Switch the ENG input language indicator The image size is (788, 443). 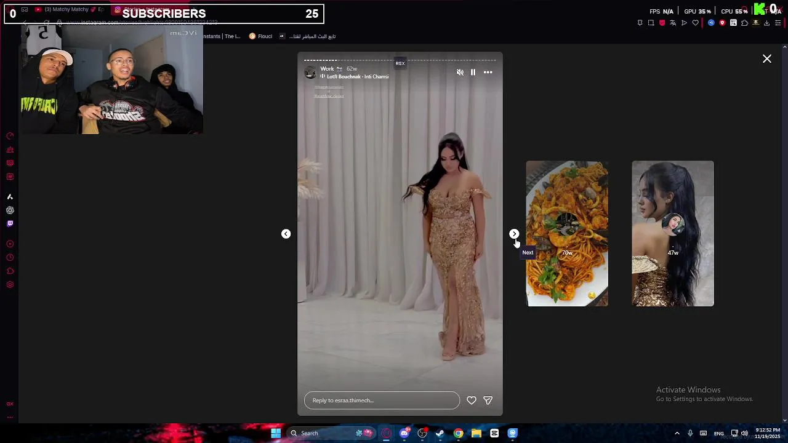point(718,434)
